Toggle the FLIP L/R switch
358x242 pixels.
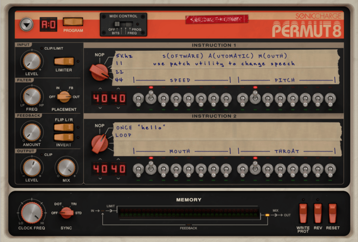click(x=64, y=127)
